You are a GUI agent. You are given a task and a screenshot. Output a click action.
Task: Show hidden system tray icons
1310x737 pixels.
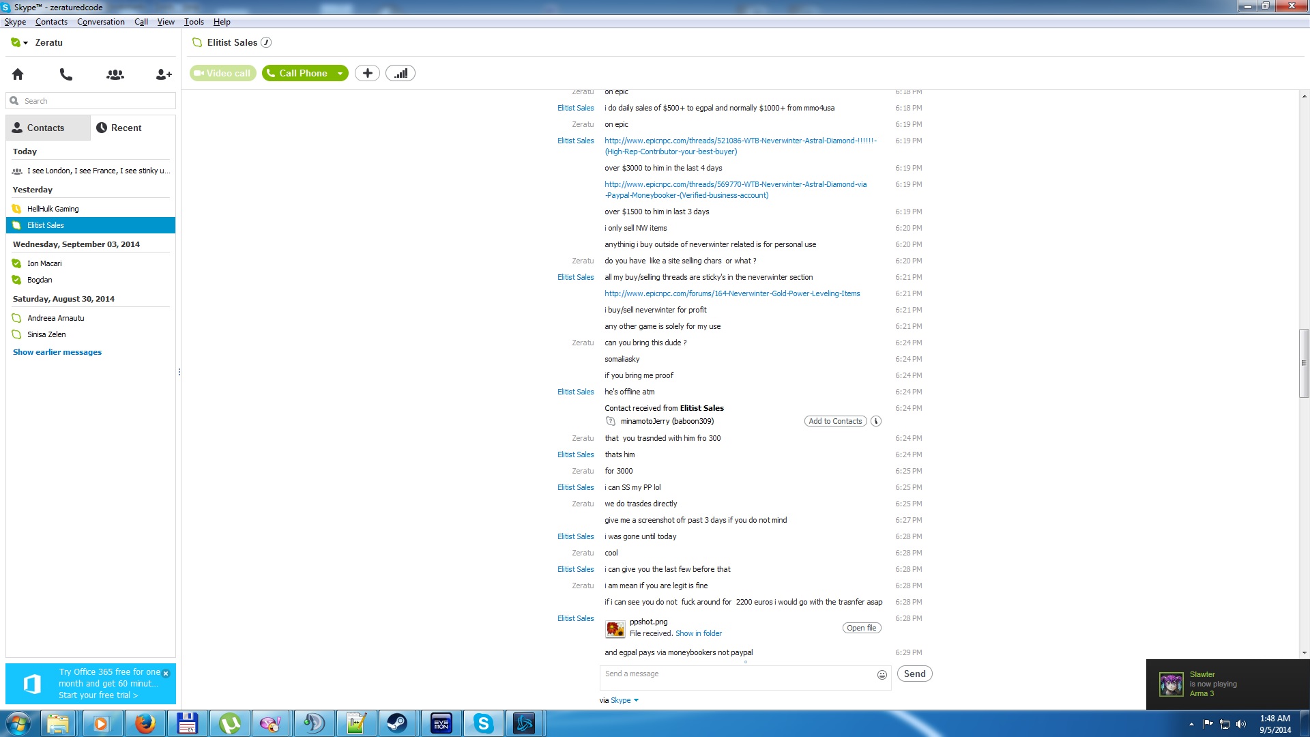pos(1192,724)
